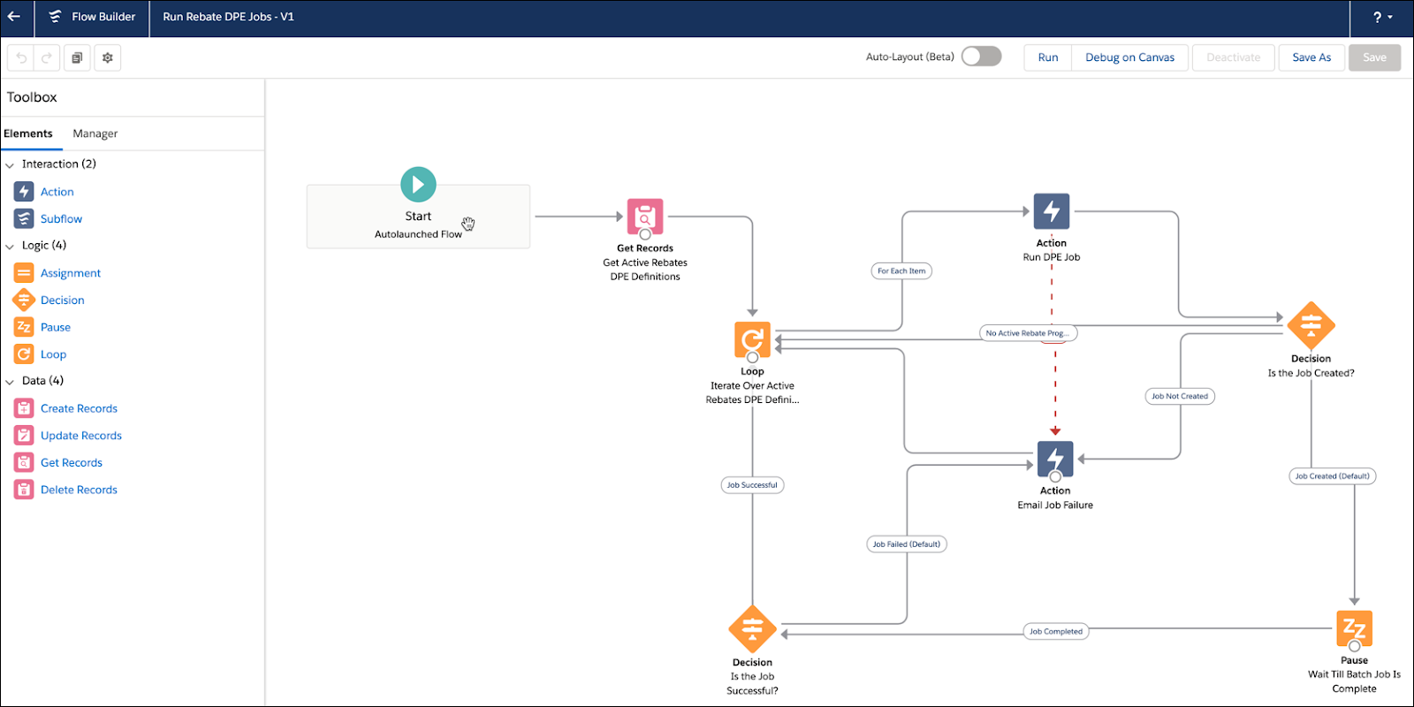
Task: Click the No Active Rebate Prog connector label
Action: (1028, 333)
